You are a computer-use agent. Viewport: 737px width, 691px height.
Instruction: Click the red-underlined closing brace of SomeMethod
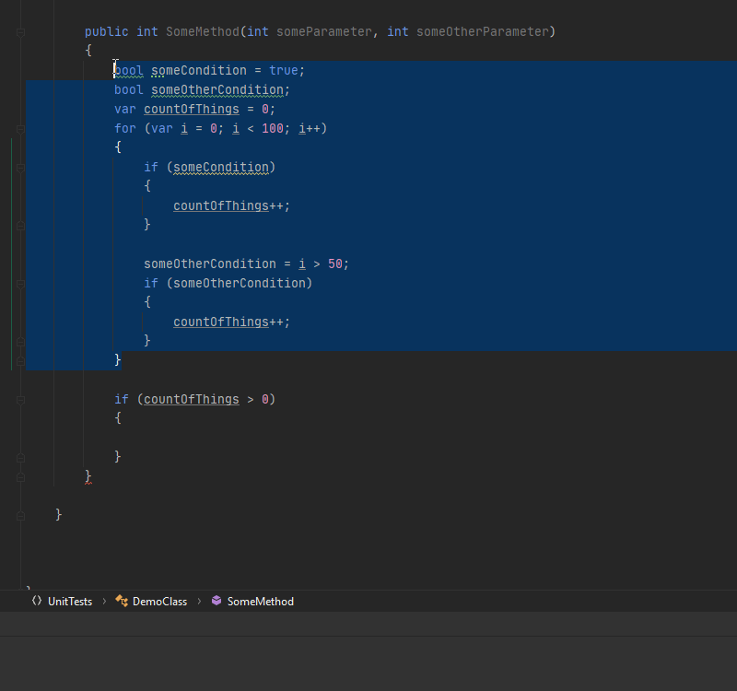point(88,476)
